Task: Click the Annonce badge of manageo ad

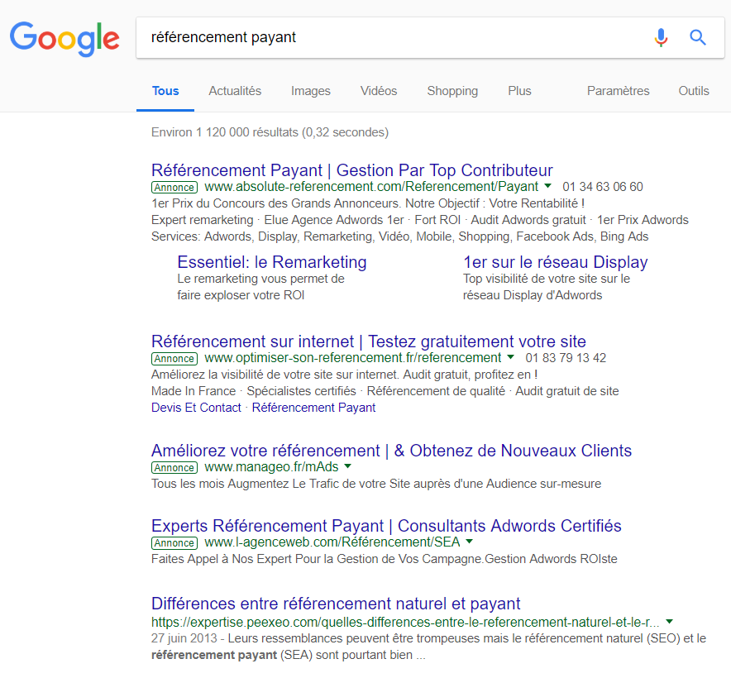Action: pyautogui.click(x=174, y=467)
